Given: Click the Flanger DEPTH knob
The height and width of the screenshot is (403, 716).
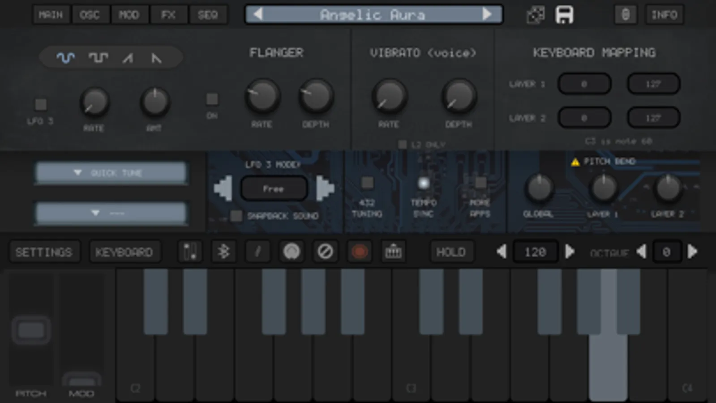Looking at the screenshot, I should [x=316, y=95].
